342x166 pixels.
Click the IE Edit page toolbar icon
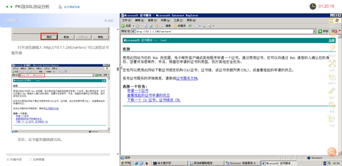(x=209, y=26)
